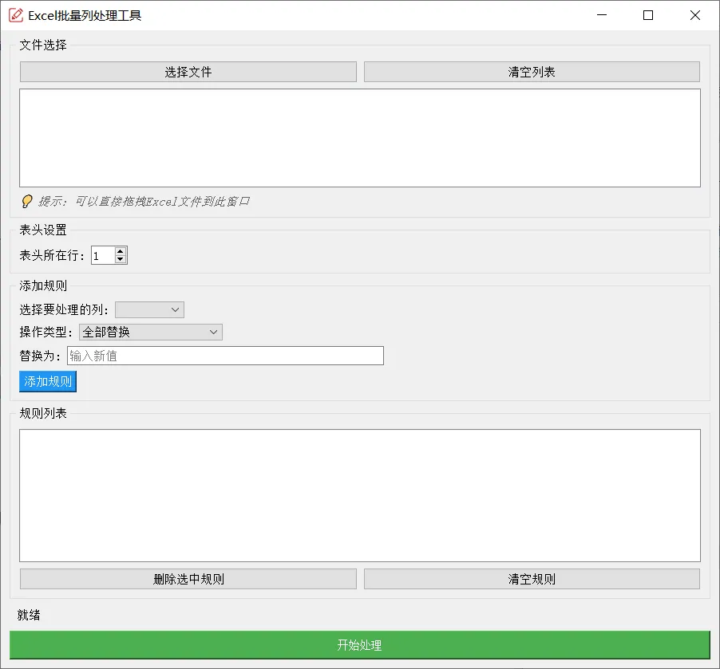
Task: Open the 选择要处理的列 dropdown
Action: 150,309
